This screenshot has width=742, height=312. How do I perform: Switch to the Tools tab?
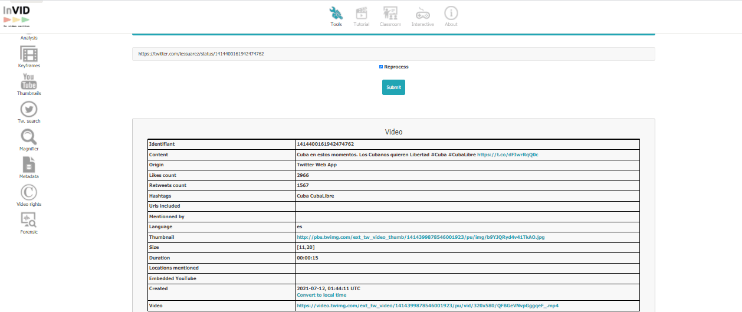pos(336,16)
